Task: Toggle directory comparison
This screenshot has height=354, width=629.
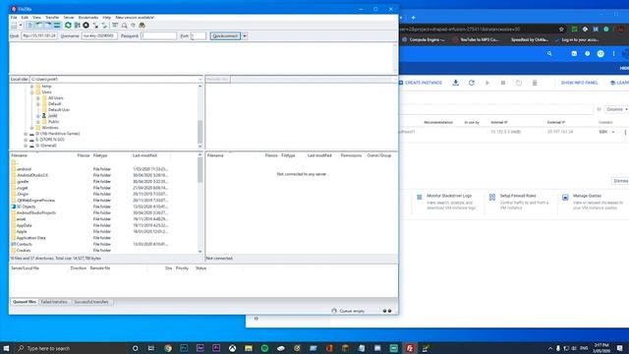Action: coord(125,26)
